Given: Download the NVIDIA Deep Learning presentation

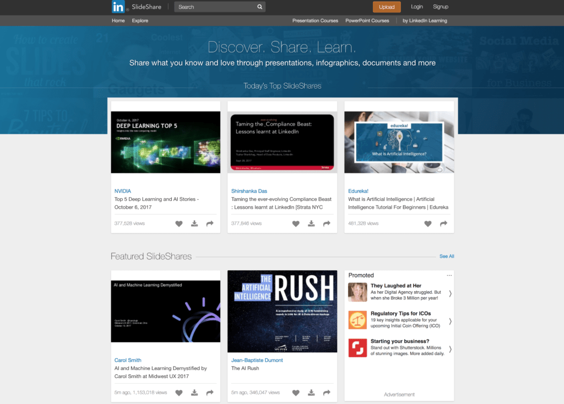Looking at the screenshot, I should tap(194, 223).
